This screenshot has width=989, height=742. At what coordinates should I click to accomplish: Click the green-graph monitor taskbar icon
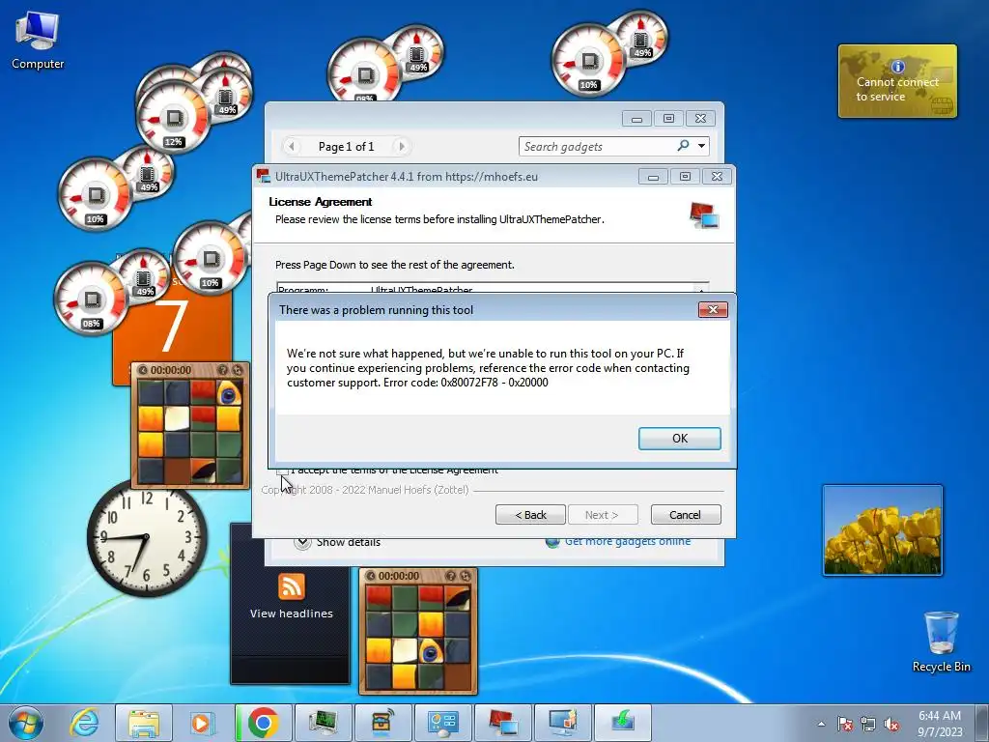pos(323,723)
